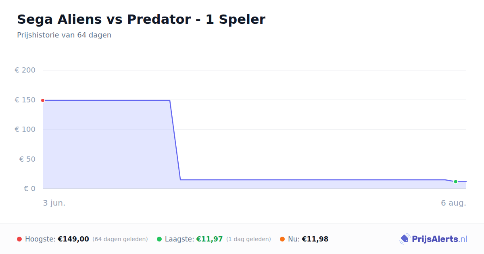Click the Prijshistorie van 64 dagen subtitle
The height and width of the screenshot is (254, 484).
[x=64, y=35]
